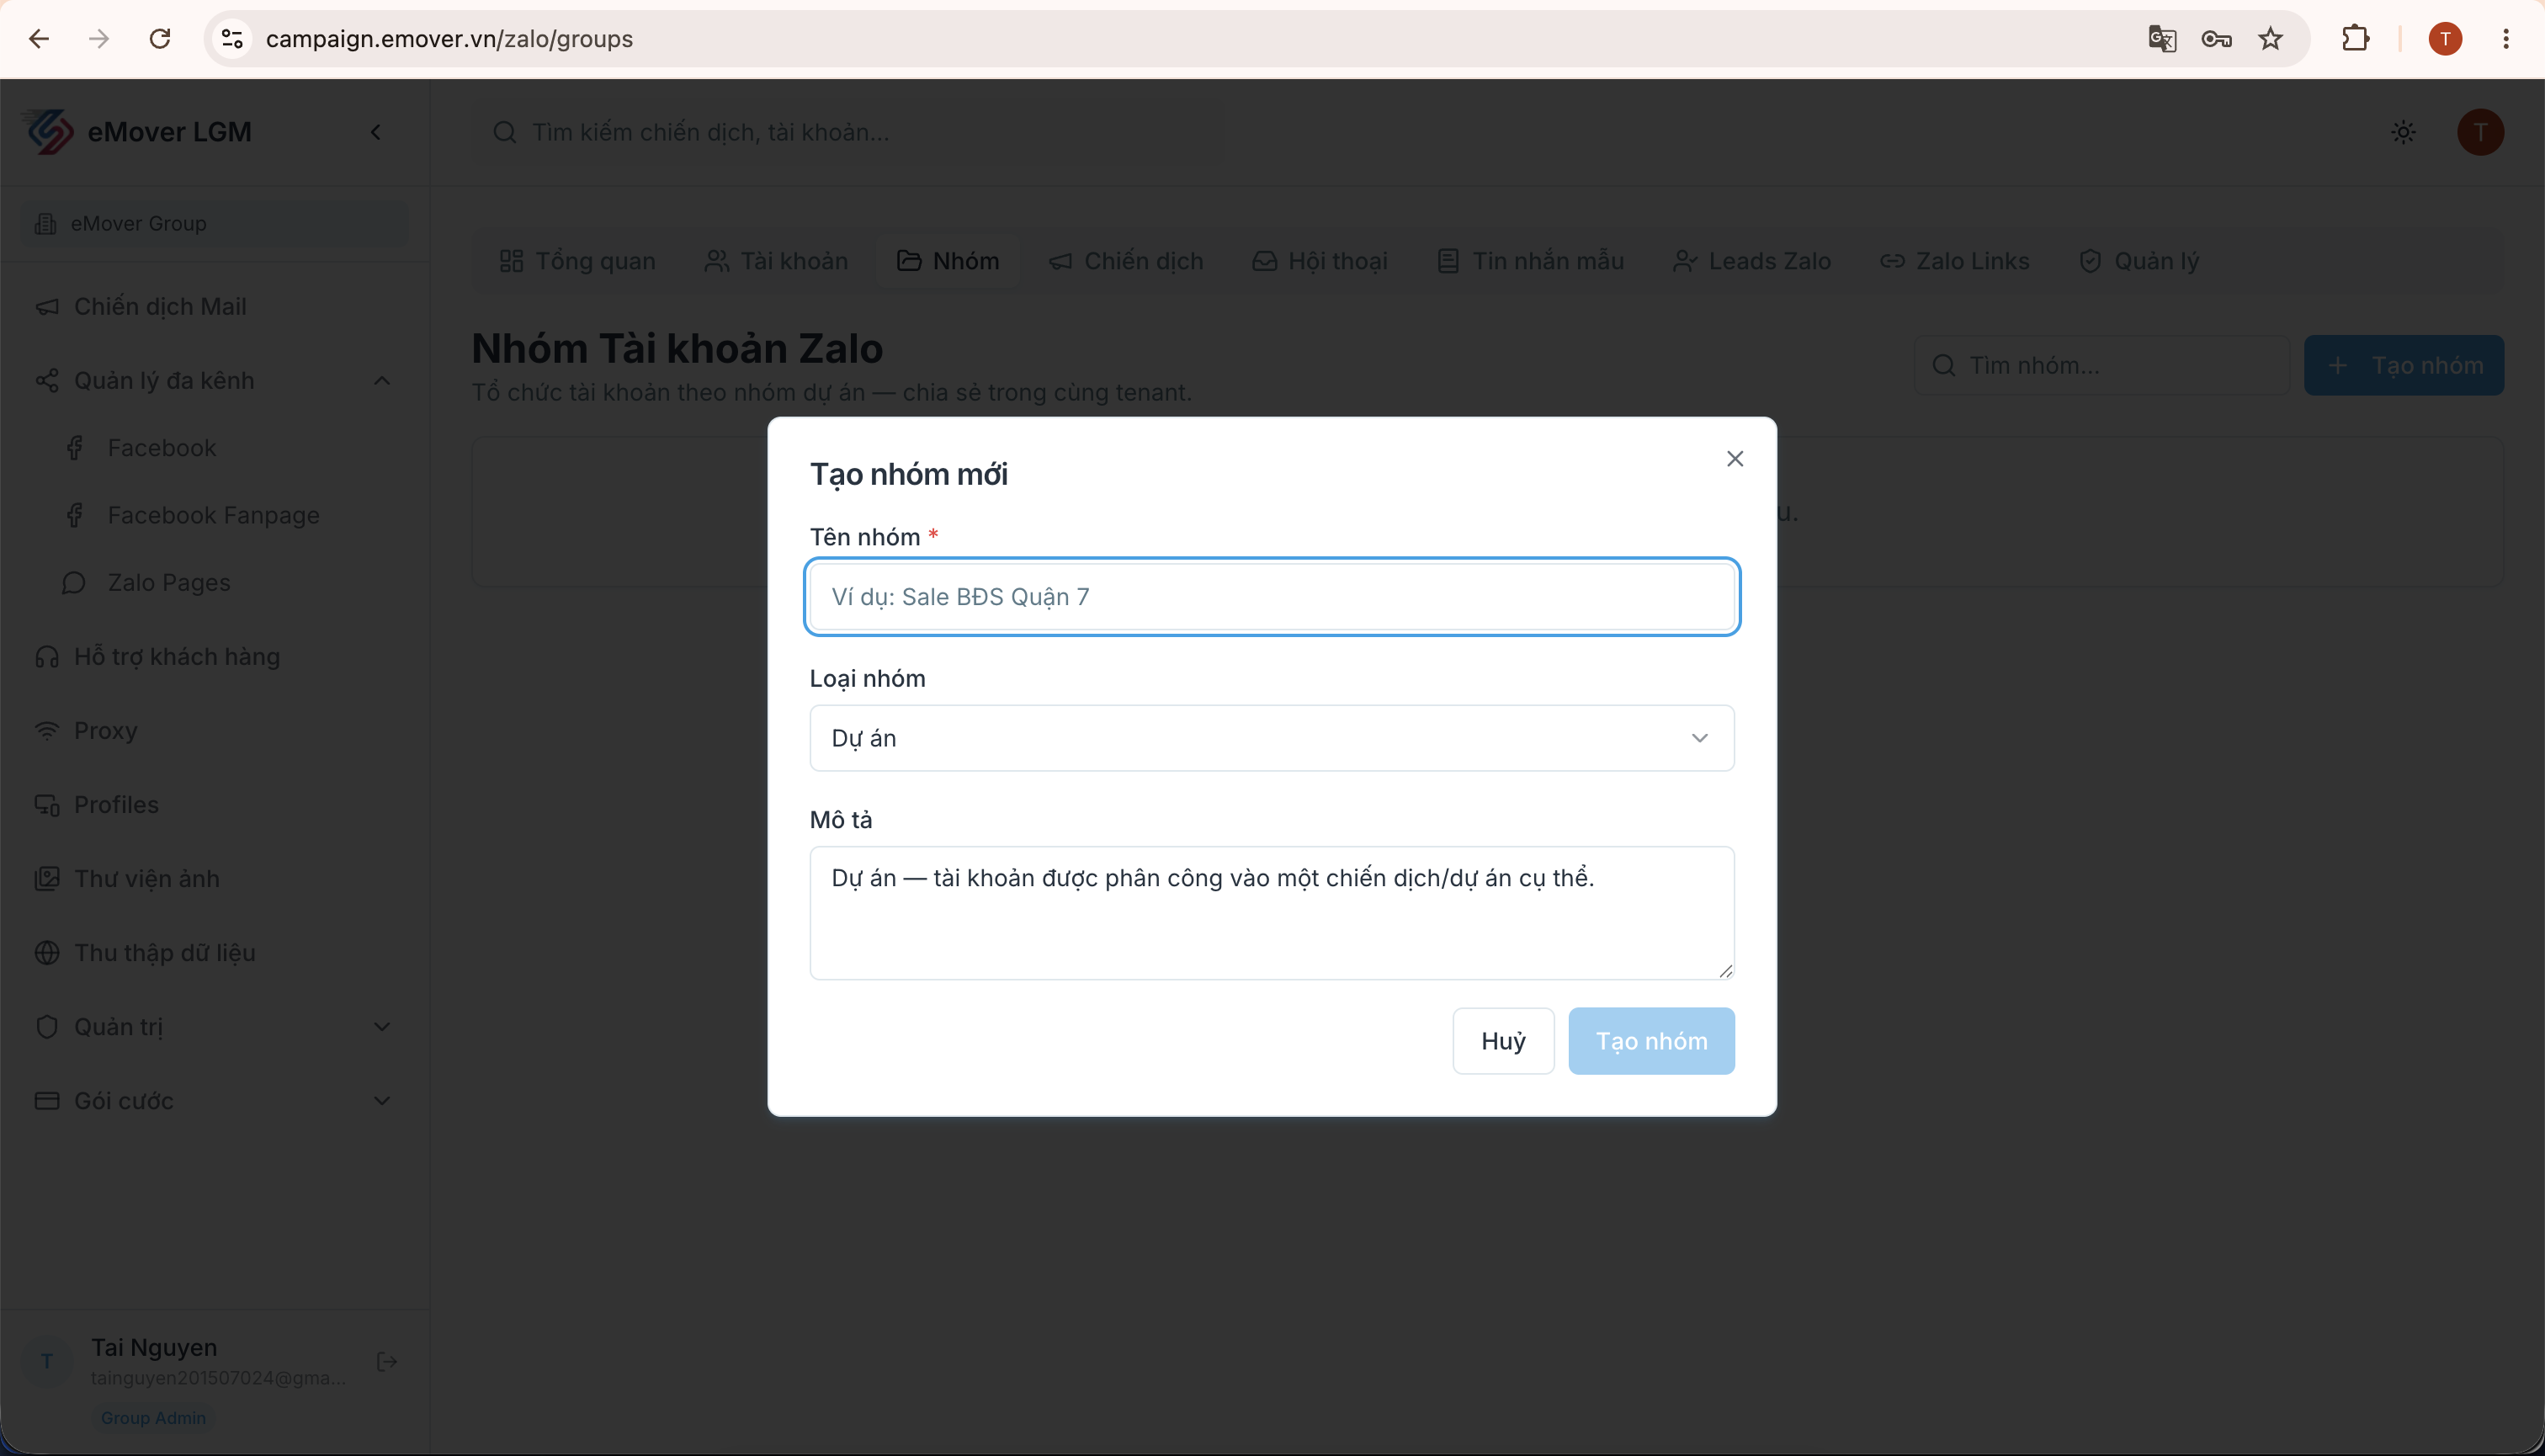Switch to the Leads Zalo tab
2545x1456 pixels.
[1752, 261]
